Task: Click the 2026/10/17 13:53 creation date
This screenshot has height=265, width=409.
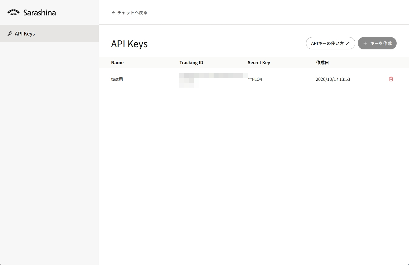Action: (333, 79)
